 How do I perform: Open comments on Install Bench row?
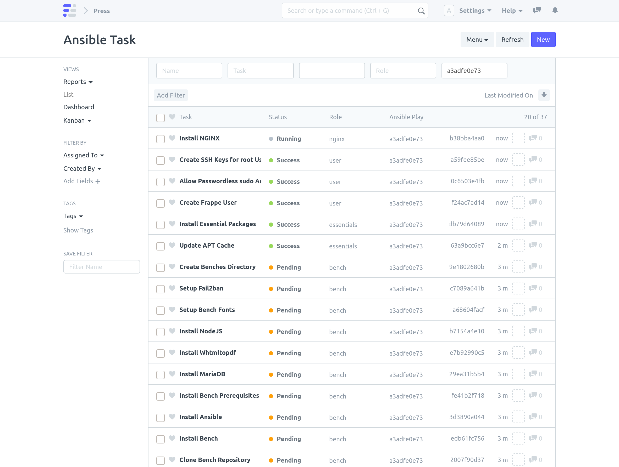533,438
